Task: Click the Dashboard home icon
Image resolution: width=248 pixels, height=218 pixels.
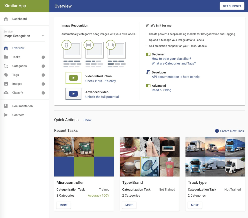Action: (6, 19)
